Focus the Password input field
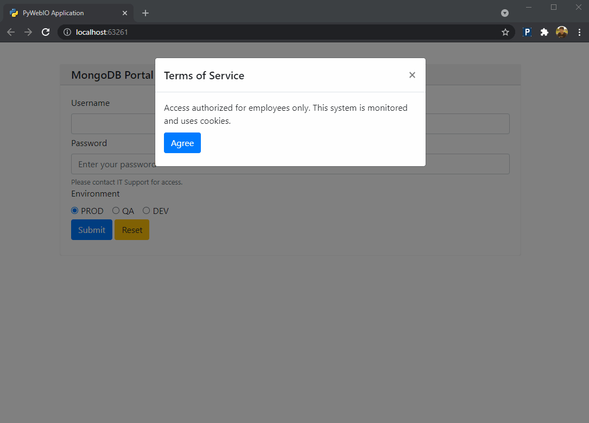Image resolution: width=589 pixels, height=423 pixels. [290, 164]
